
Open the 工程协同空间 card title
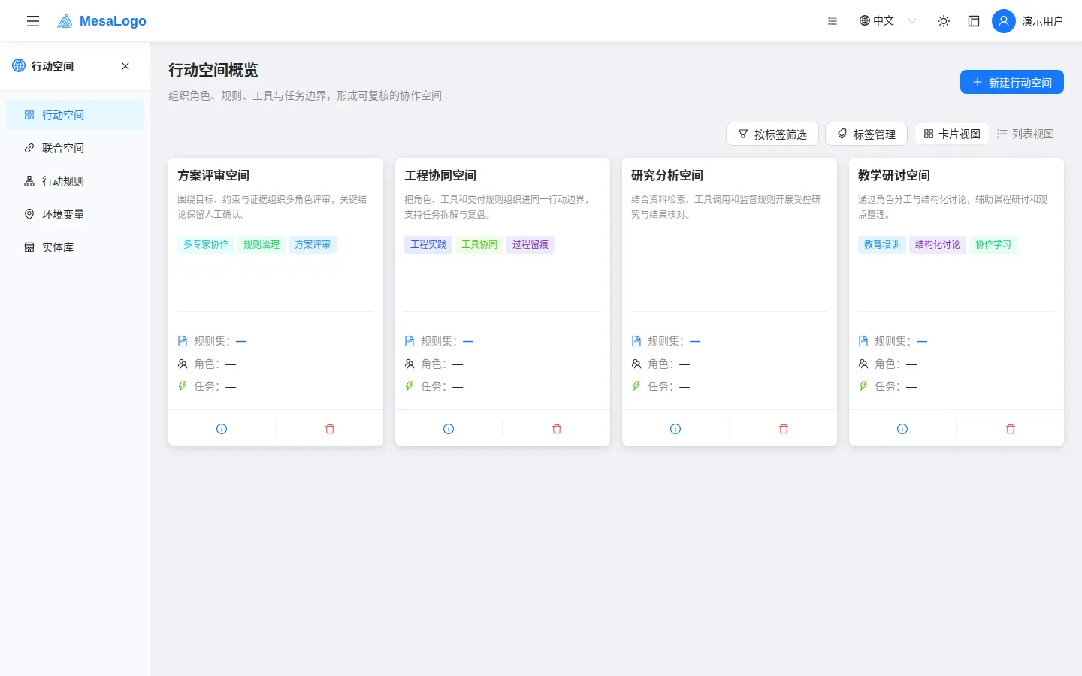[x=440, y=175]
